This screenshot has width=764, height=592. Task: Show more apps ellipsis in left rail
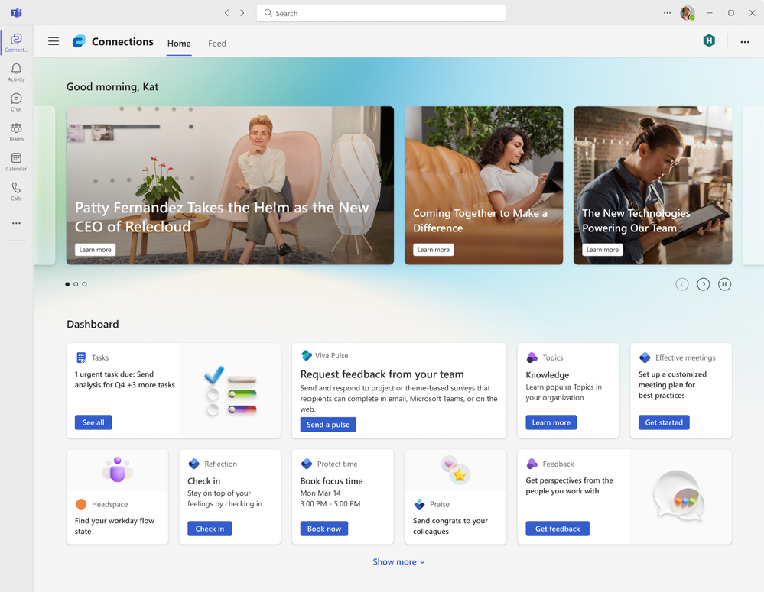(16, 223)
